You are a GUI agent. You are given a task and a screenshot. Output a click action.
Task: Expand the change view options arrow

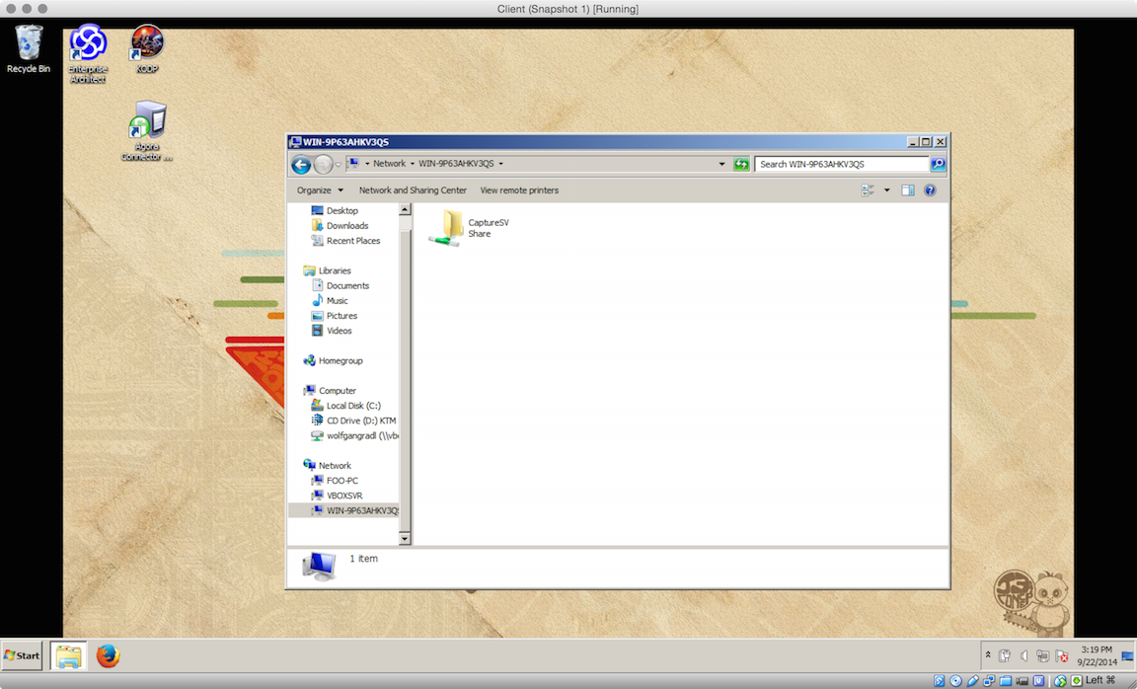coord(886,191)
